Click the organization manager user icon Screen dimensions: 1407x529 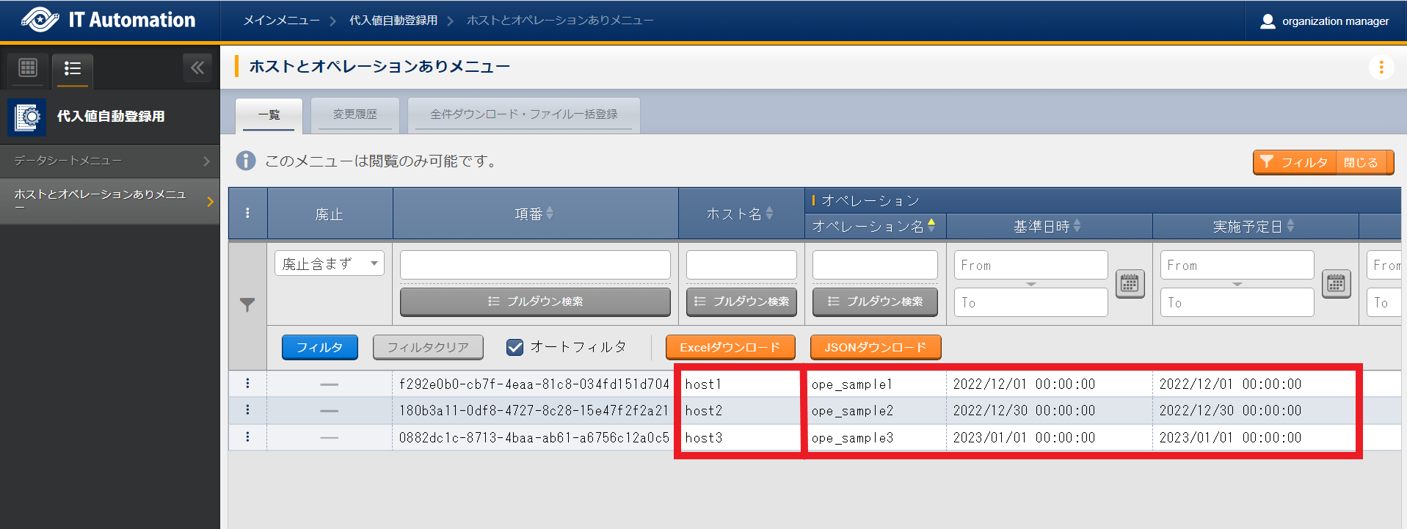pyautogui.click(x=1267, y=21)
